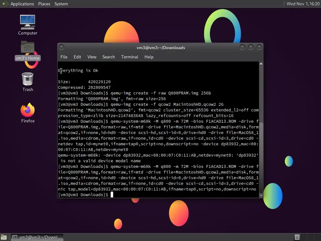Click the terminal window menu button in title bar
Viewport: 321px width, 241px height.
point(61,47)
